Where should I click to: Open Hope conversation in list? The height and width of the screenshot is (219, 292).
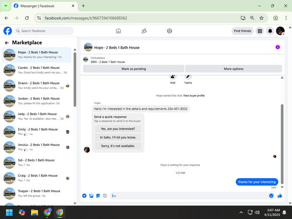click(36, 55)
